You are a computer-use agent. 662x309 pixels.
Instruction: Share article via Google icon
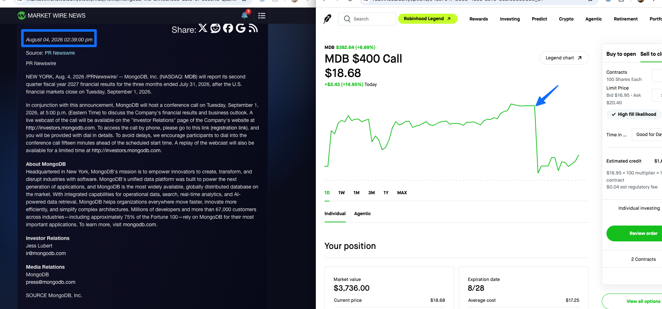[x=240, y=28]
